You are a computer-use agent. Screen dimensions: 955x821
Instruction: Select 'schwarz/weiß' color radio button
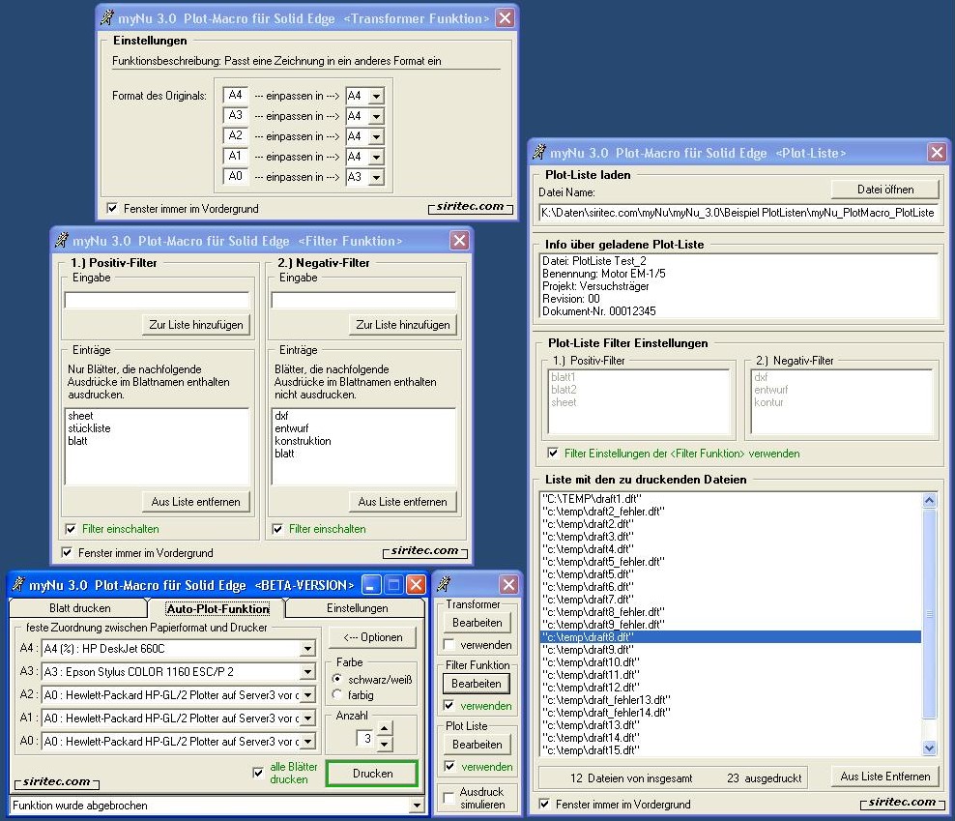pyautogui.click(x=336, y=679)
